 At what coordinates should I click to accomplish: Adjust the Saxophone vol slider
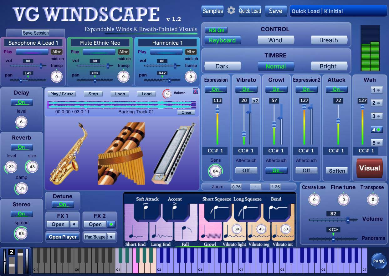click(x=28, y=66)
